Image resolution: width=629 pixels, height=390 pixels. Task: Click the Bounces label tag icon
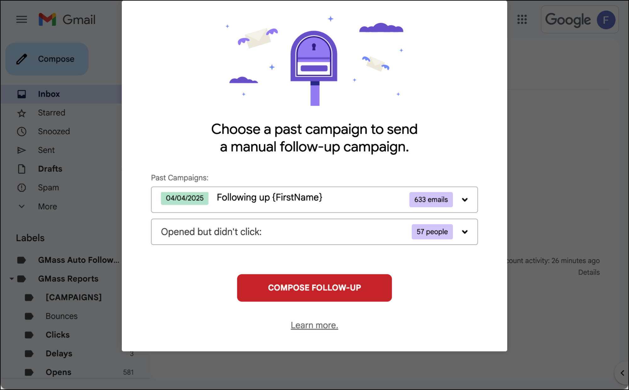[29, 316]
